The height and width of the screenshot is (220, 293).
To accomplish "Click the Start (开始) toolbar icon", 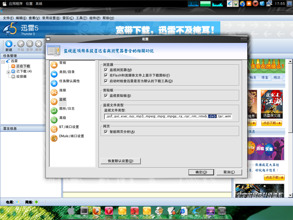I will [21, 44].
